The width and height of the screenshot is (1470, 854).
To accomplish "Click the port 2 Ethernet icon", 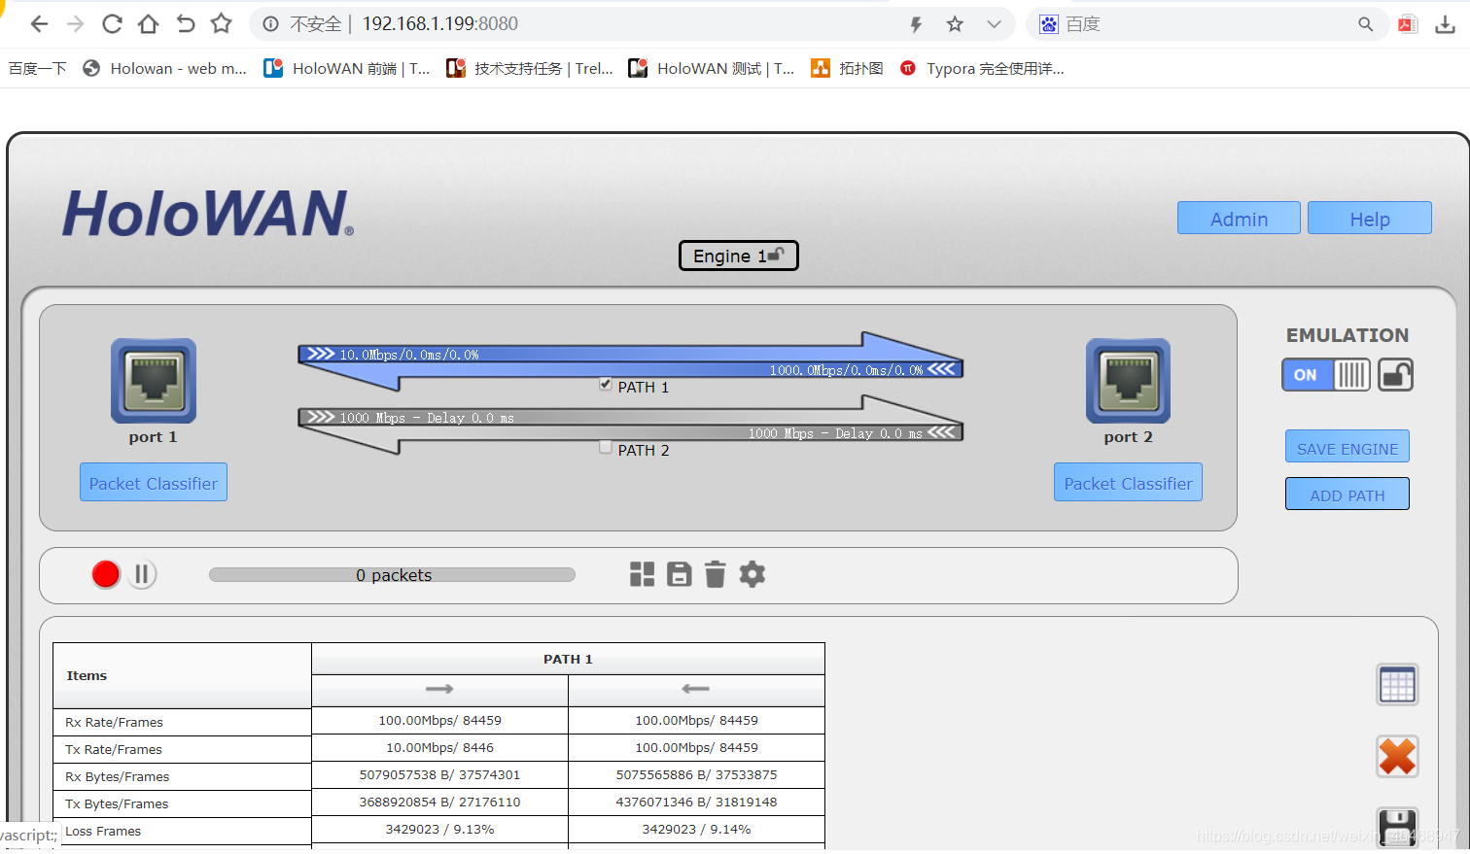I will (1128, 380).
